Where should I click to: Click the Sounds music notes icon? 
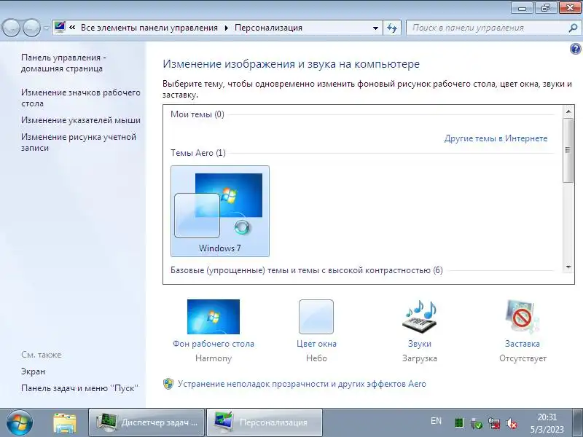coord(420,315)
